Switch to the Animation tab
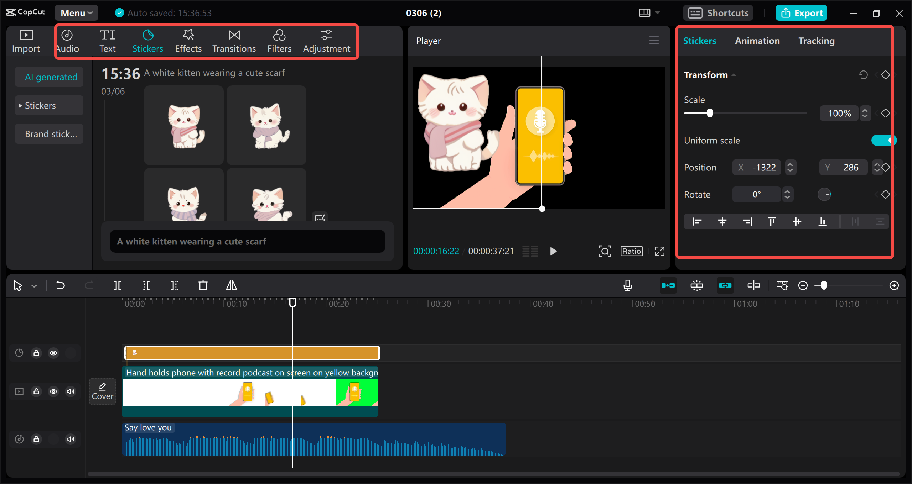This screenshot has height=484, width=912. point(757,41)
